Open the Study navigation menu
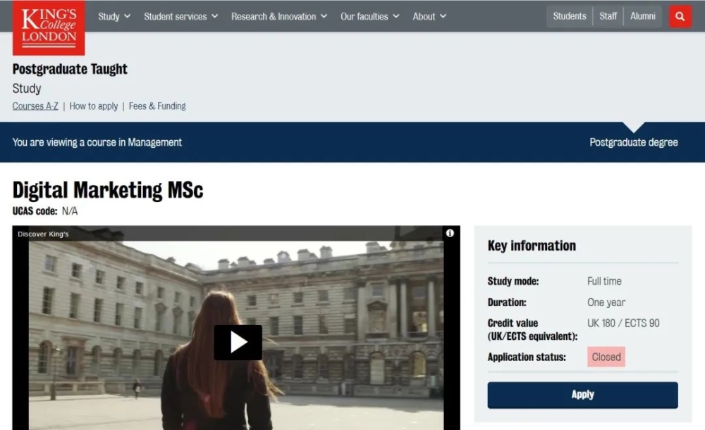Viewport: 705px width, 430px height. [114, 17]
